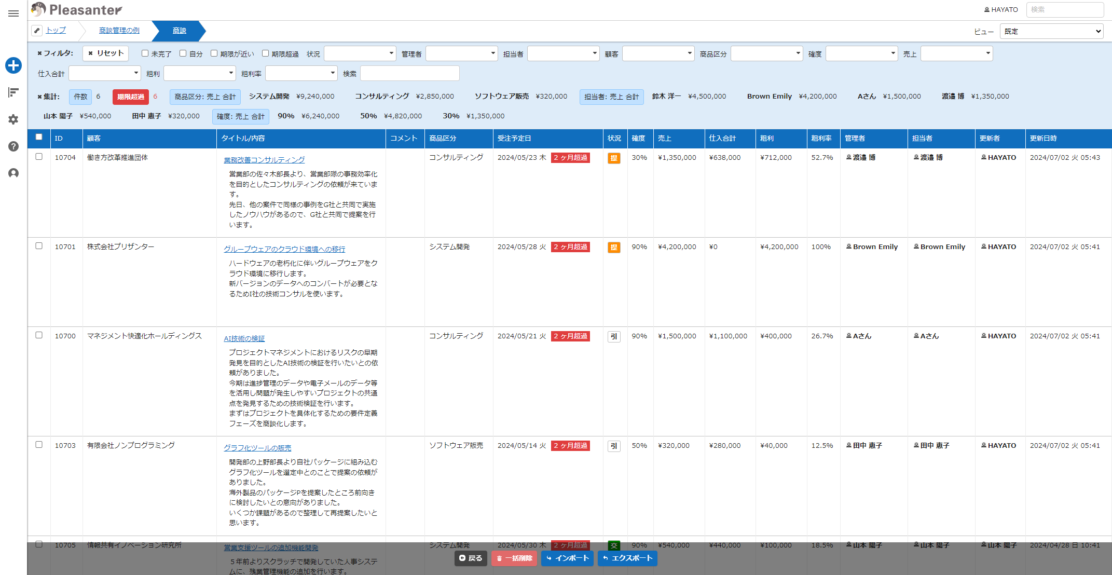The height and width of the screenshot is (575, 1112).
Task: Collapse the フィルタ section
Action: click(x=55, y=53)
